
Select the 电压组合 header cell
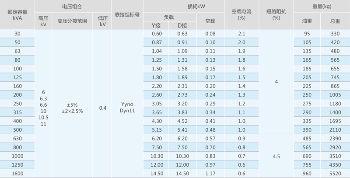(72, 6)
